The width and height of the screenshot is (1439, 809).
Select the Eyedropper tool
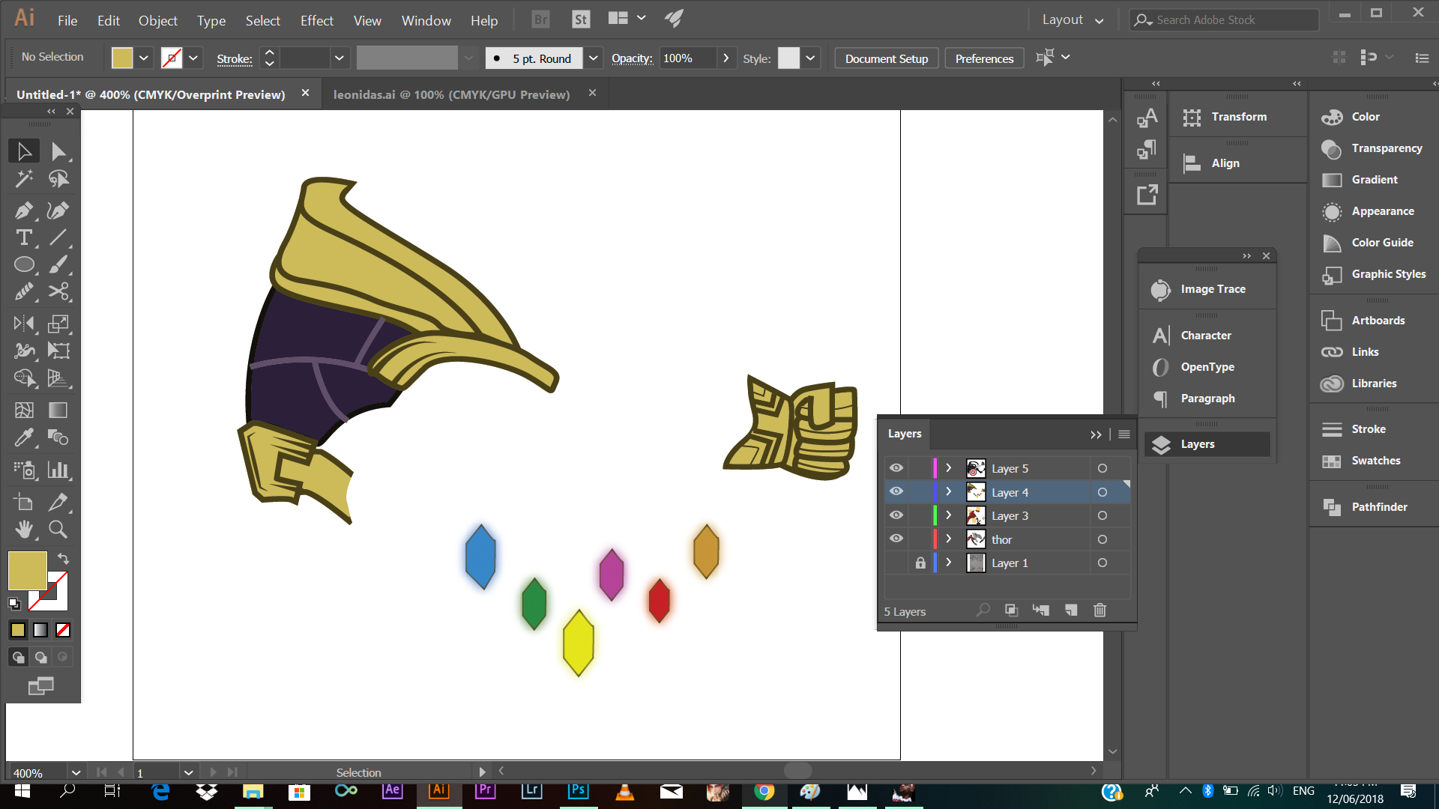24,437
